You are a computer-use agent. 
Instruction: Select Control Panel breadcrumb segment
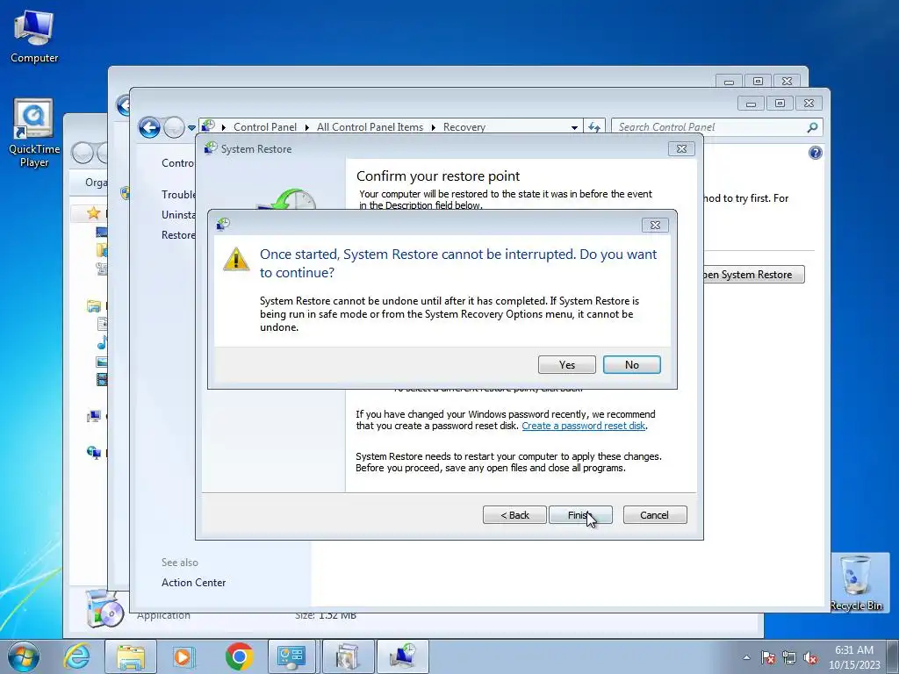coord(265,127)
